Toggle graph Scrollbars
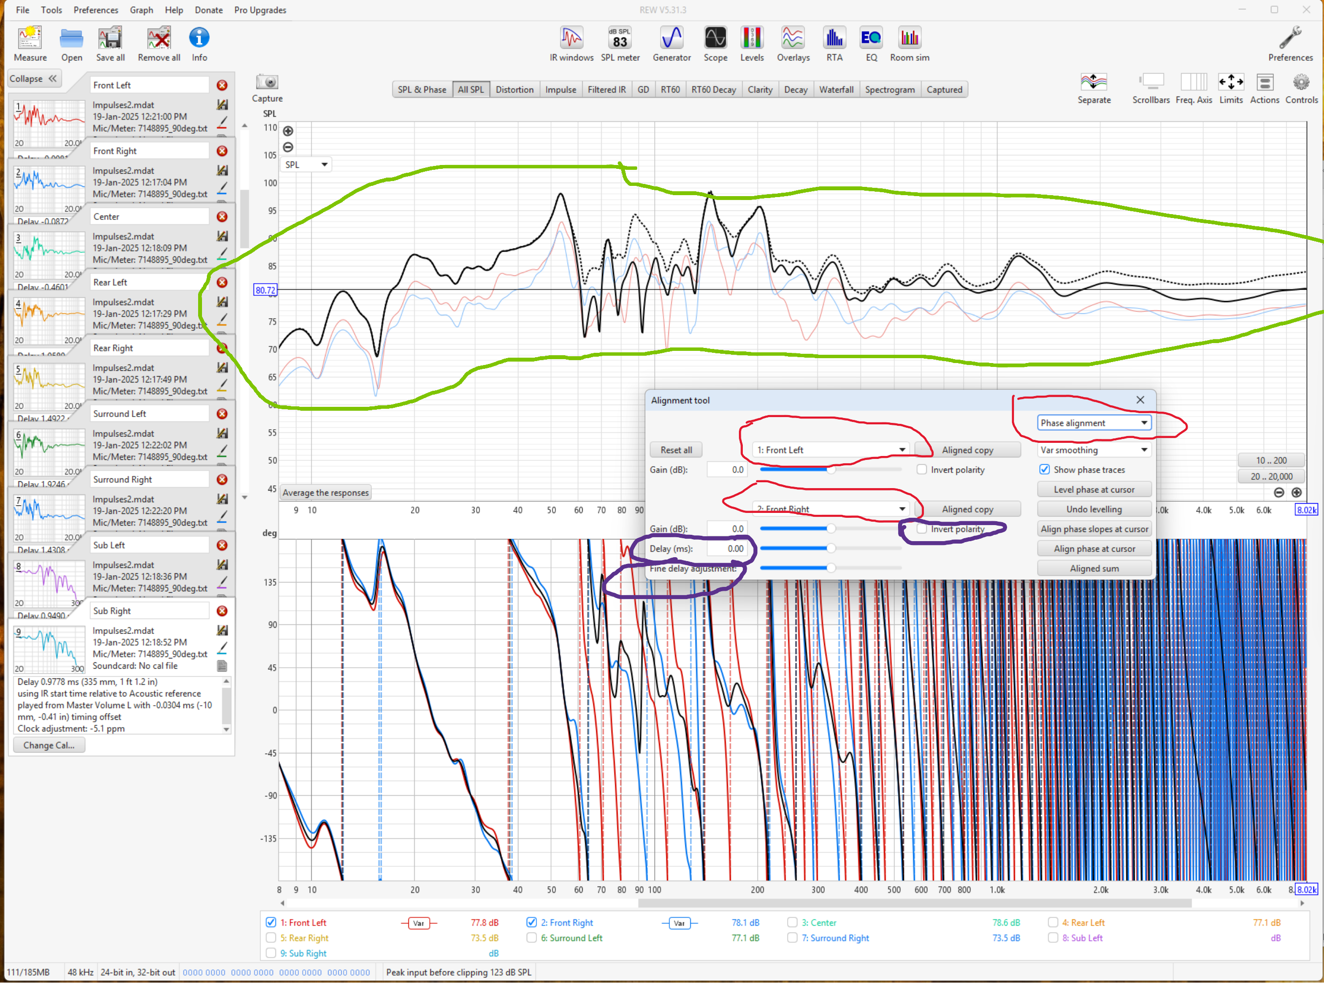This screenshot has width=1324, height=983. click(x=1151, y=88)
